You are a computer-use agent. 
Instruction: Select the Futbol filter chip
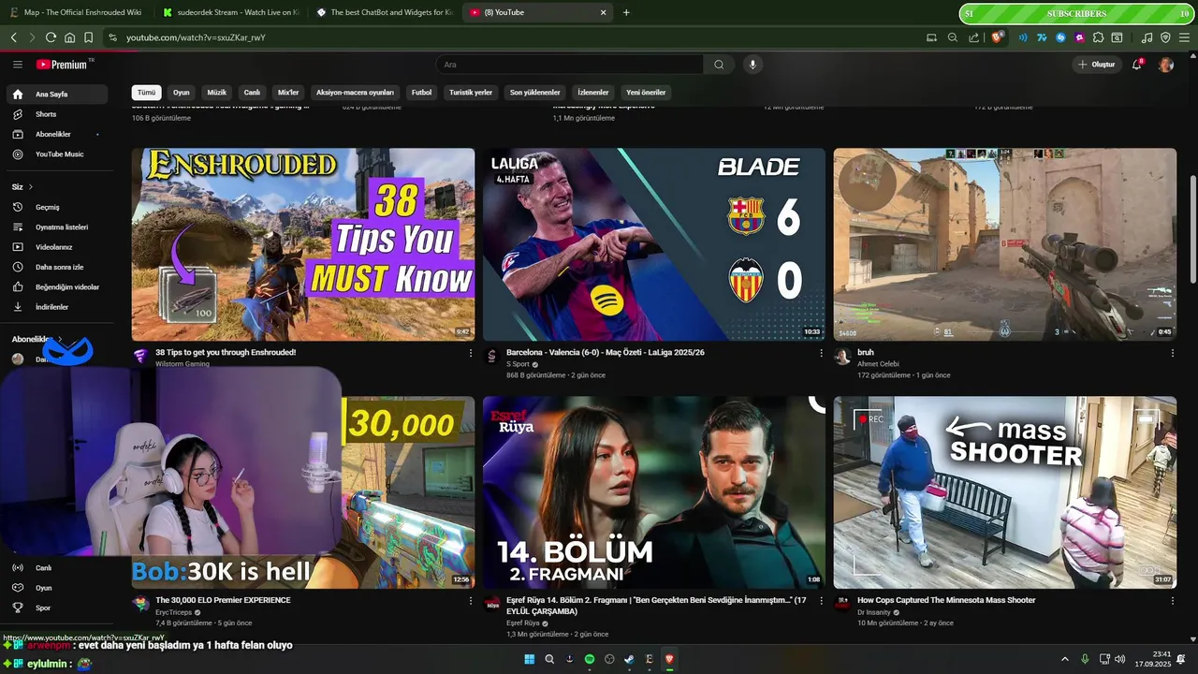(x=422, y=93)
